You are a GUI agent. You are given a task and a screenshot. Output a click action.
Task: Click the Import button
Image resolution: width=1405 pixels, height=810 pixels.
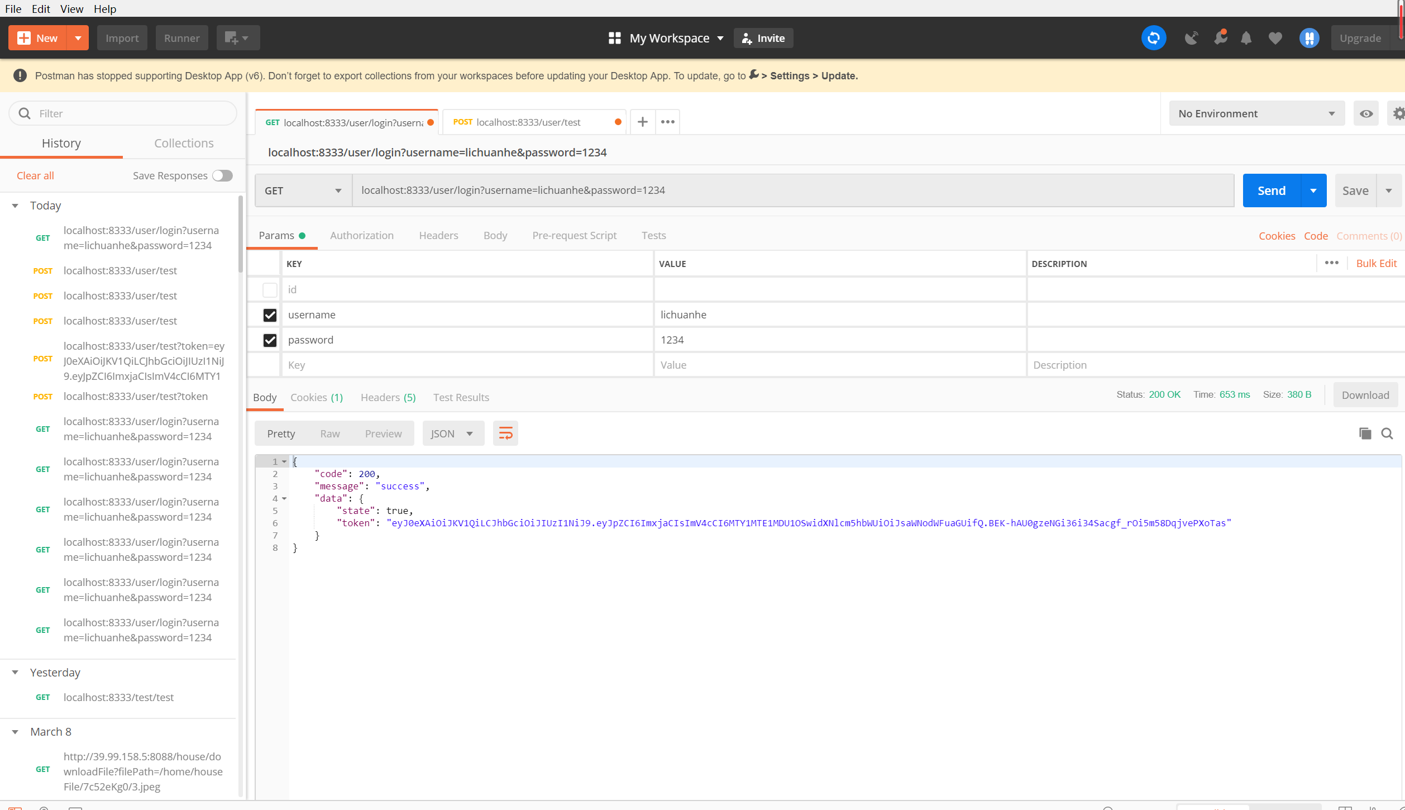pos(122,38)
